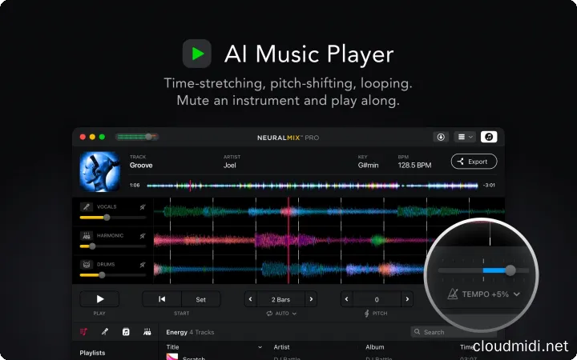577x360 pixels.
Task: Open the list view dropdown in title bar
Action: pyautogui.click(x=465, y=137)
